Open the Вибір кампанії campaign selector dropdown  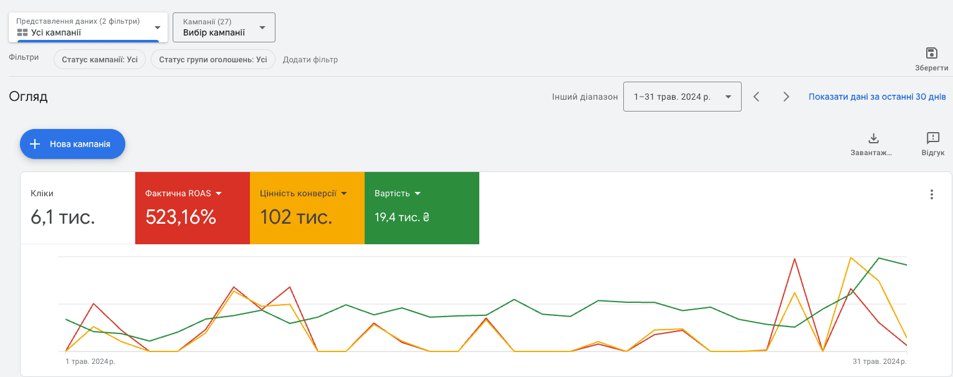click(x=224, y=27)
